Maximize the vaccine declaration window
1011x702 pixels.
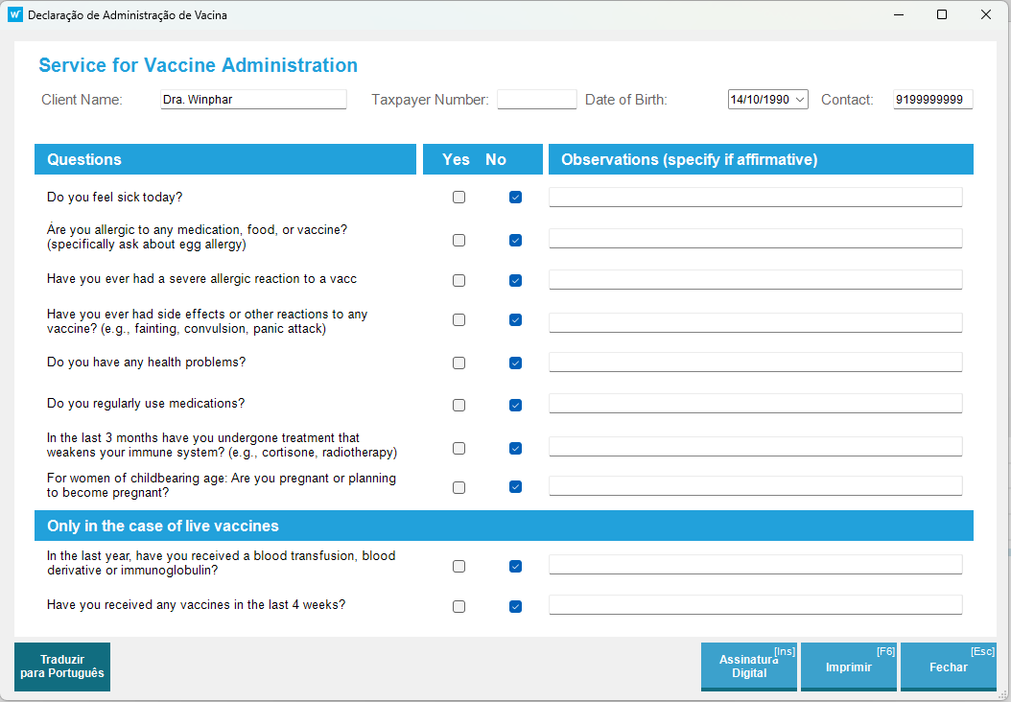coord(942,15)
